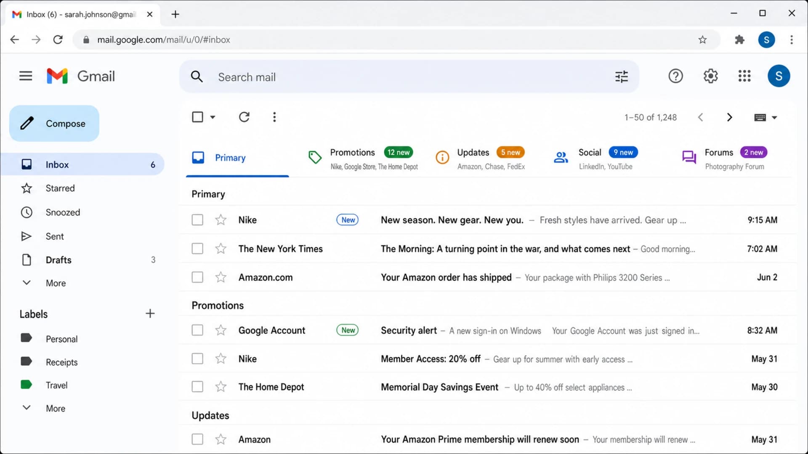Switch to the Primary tab
This screenshot has width=808, height=454.
pos(237,158)
